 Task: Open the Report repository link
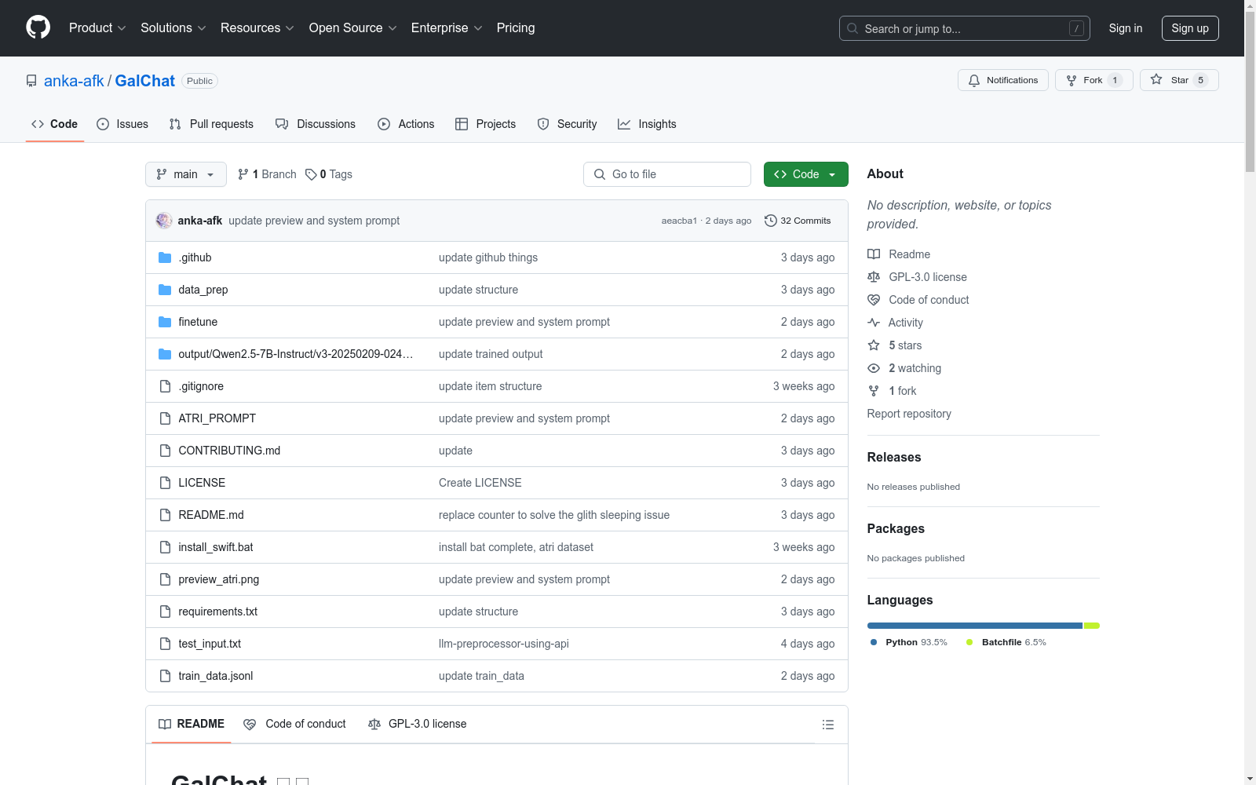click(x=909, y=414)
